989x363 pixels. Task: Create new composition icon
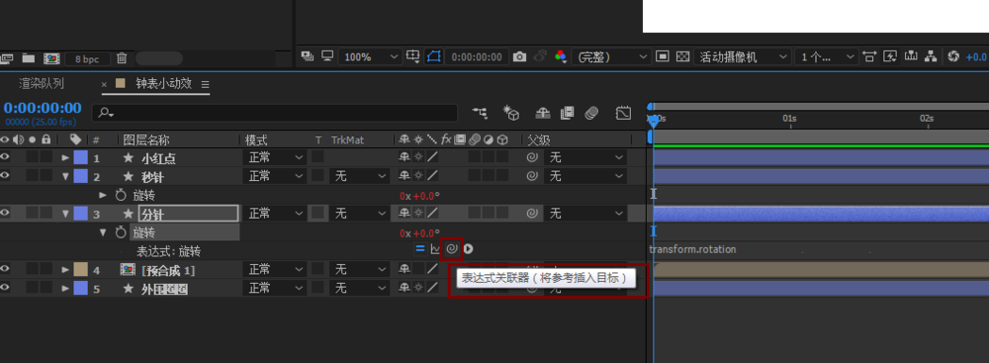point(51,58)
